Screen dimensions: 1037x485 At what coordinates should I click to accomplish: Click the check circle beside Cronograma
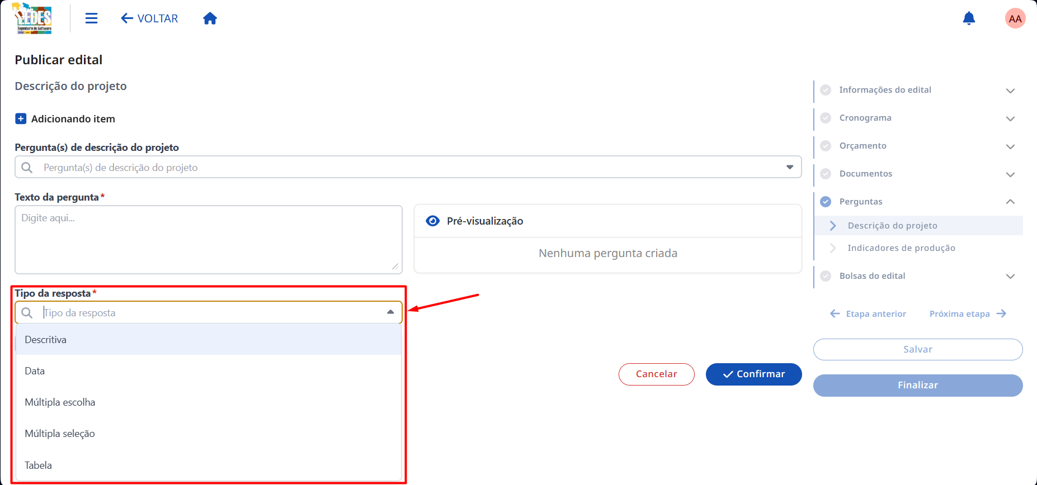click(826, 118)
